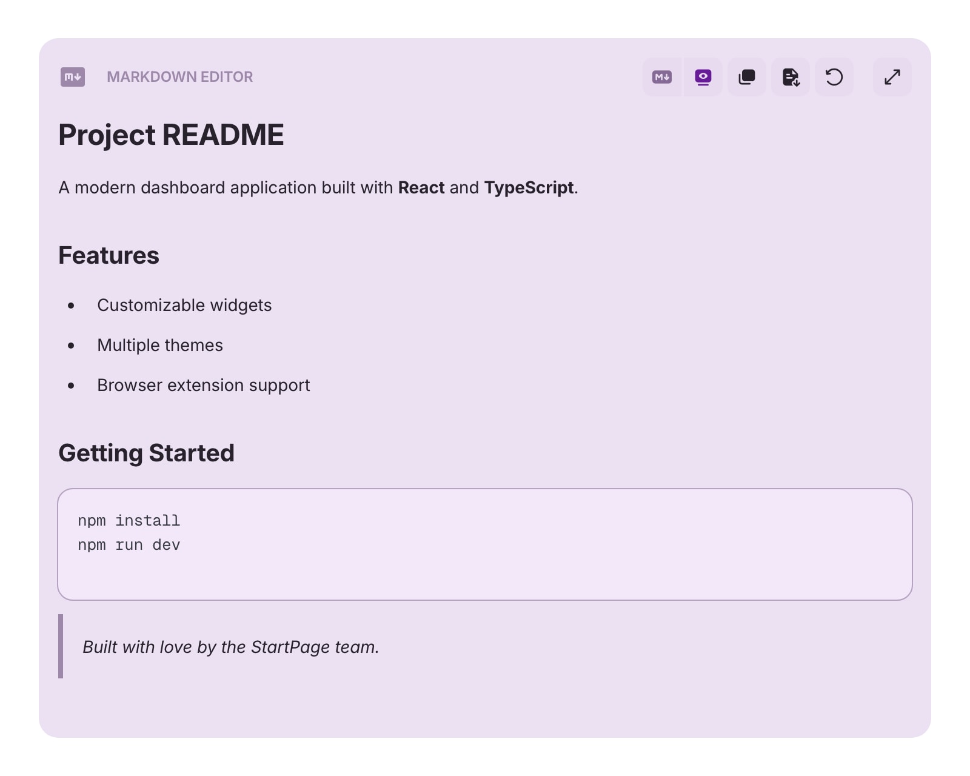The height and width of the screenshot is (776, 970).
Task: Click the blockquote's left vertical bar
Action: tap(61, 646)
